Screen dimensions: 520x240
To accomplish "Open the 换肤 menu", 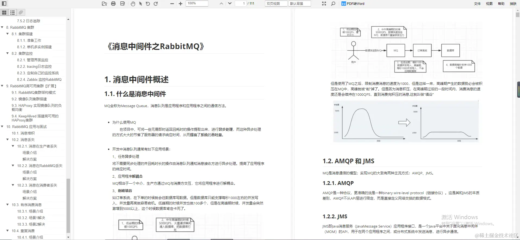I will tap(513, 4).
